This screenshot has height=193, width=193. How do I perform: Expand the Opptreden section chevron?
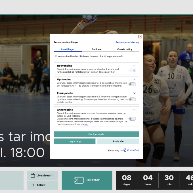click(x=135, y=79)
